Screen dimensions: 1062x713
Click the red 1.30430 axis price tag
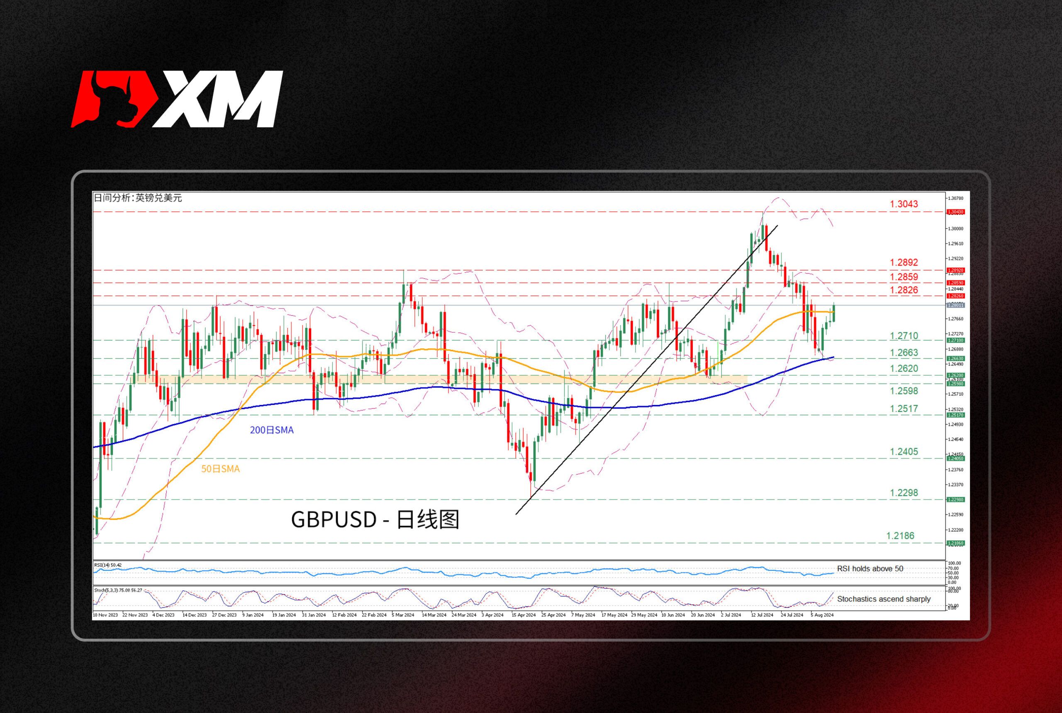tap(955, 212)
